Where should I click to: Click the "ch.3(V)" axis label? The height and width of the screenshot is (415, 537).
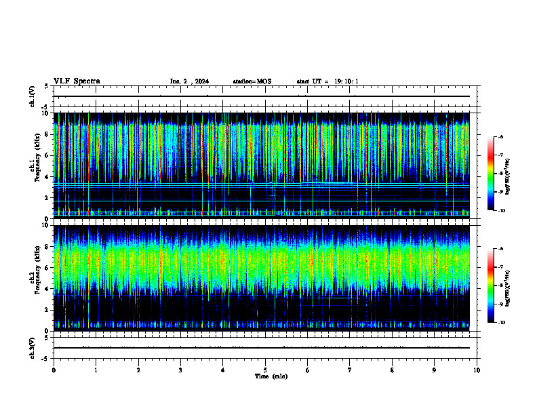[x=32, y=348]
